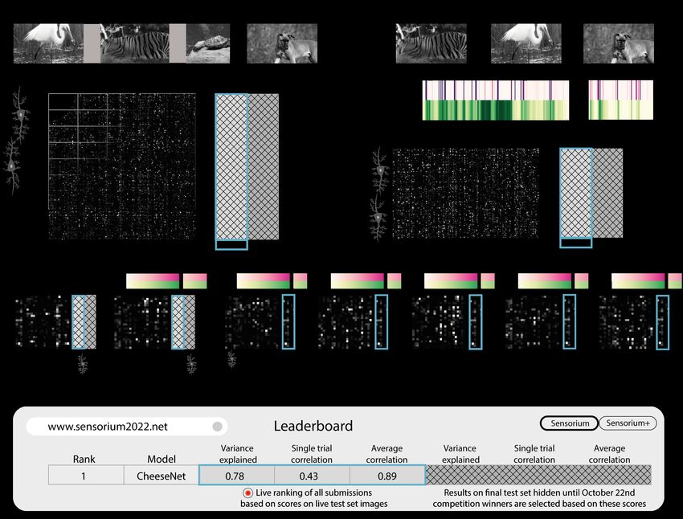Screen dimensions: 683x519
Task: Open the egret image in the left stimulus strip
Action: tap(48, 43)
